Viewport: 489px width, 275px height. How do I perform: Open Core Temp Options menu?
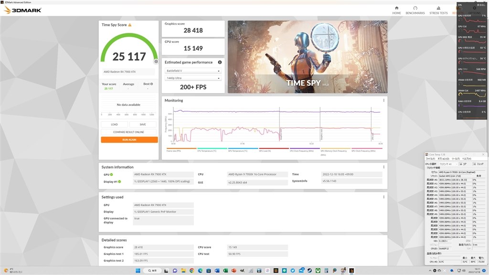[x=444, y=159]
